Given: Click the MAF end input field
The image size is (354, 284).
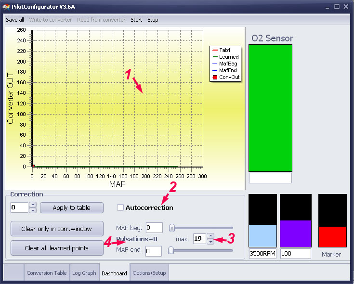Looking at the screenshot, I should pyautogui.click(x=154, y=251).
